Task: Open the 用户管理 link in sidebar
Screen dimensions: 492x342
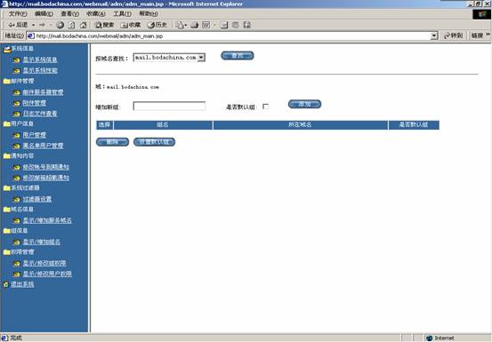Action: [35, 135]
